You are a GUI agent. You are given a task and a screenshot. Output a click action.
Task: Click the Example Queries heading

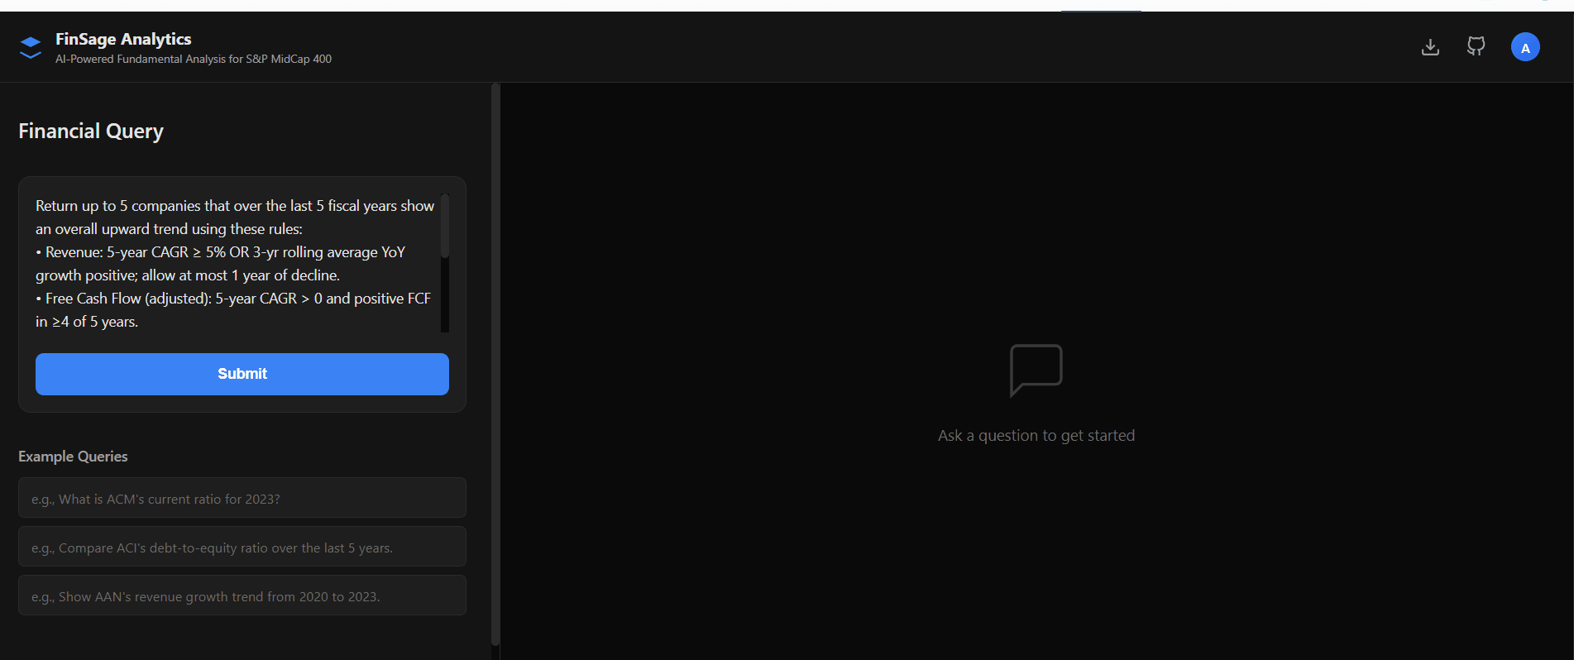tap(73, 457)
